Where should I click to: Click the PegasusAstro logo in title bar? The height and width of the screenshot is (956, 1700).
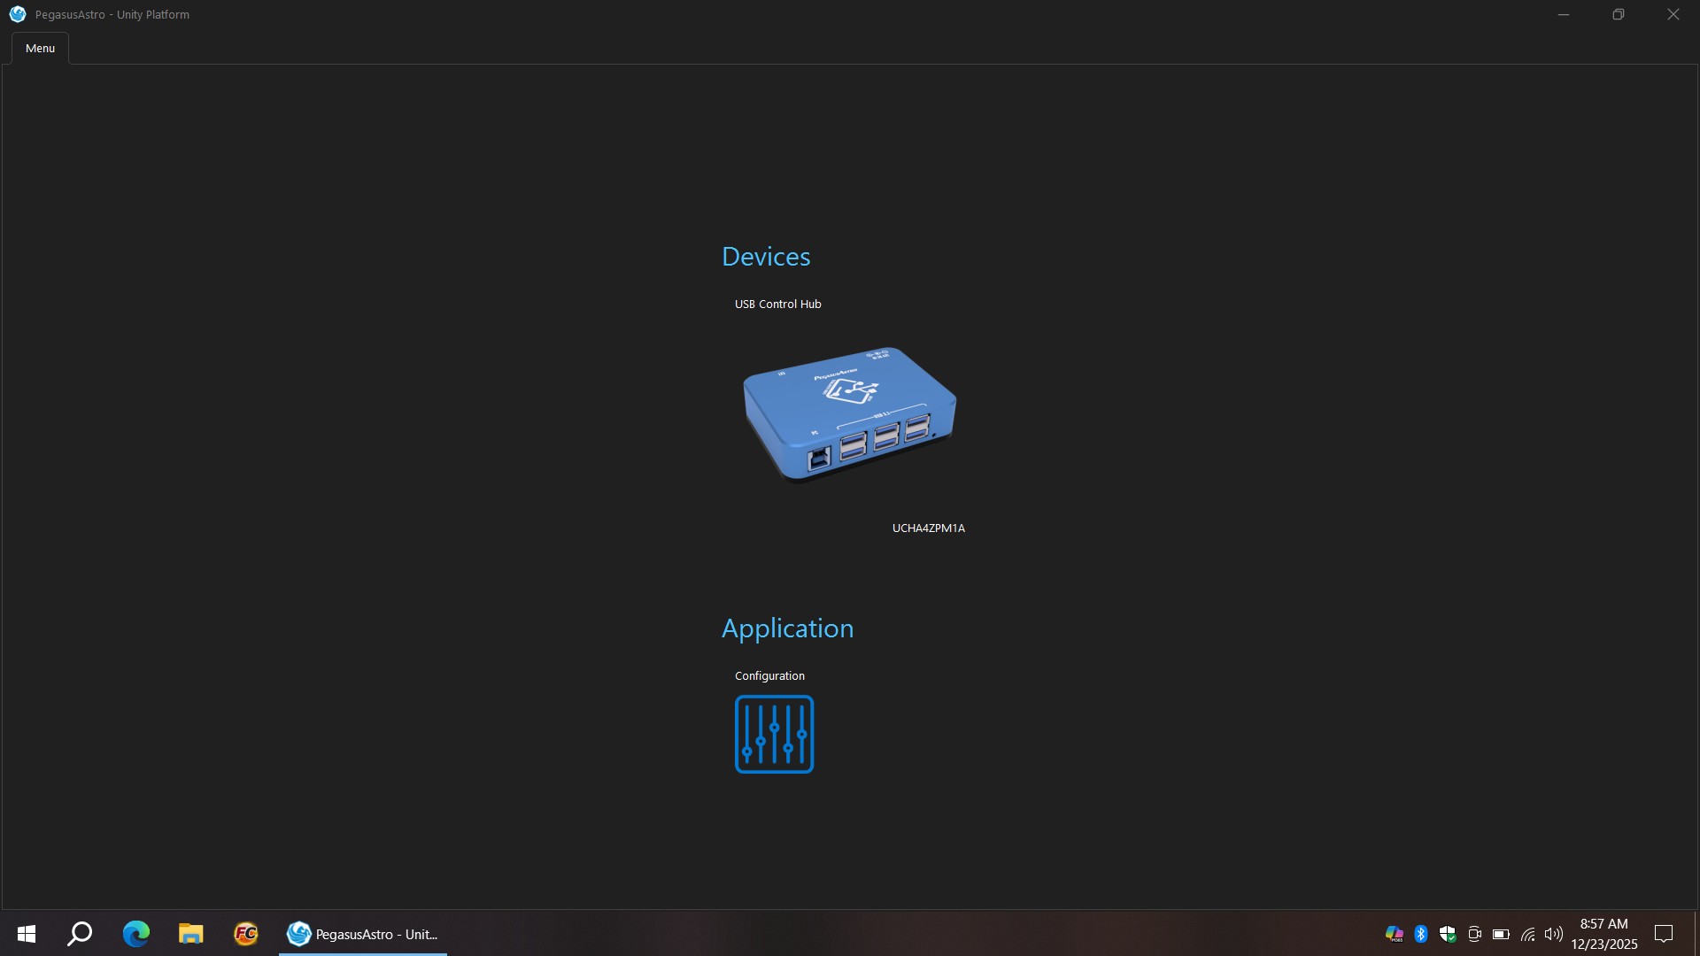[x=18, y=14]
